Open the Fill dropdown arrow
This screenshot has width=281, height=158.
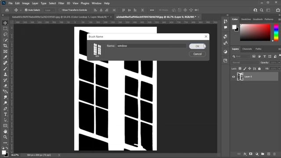coord(279,68)
